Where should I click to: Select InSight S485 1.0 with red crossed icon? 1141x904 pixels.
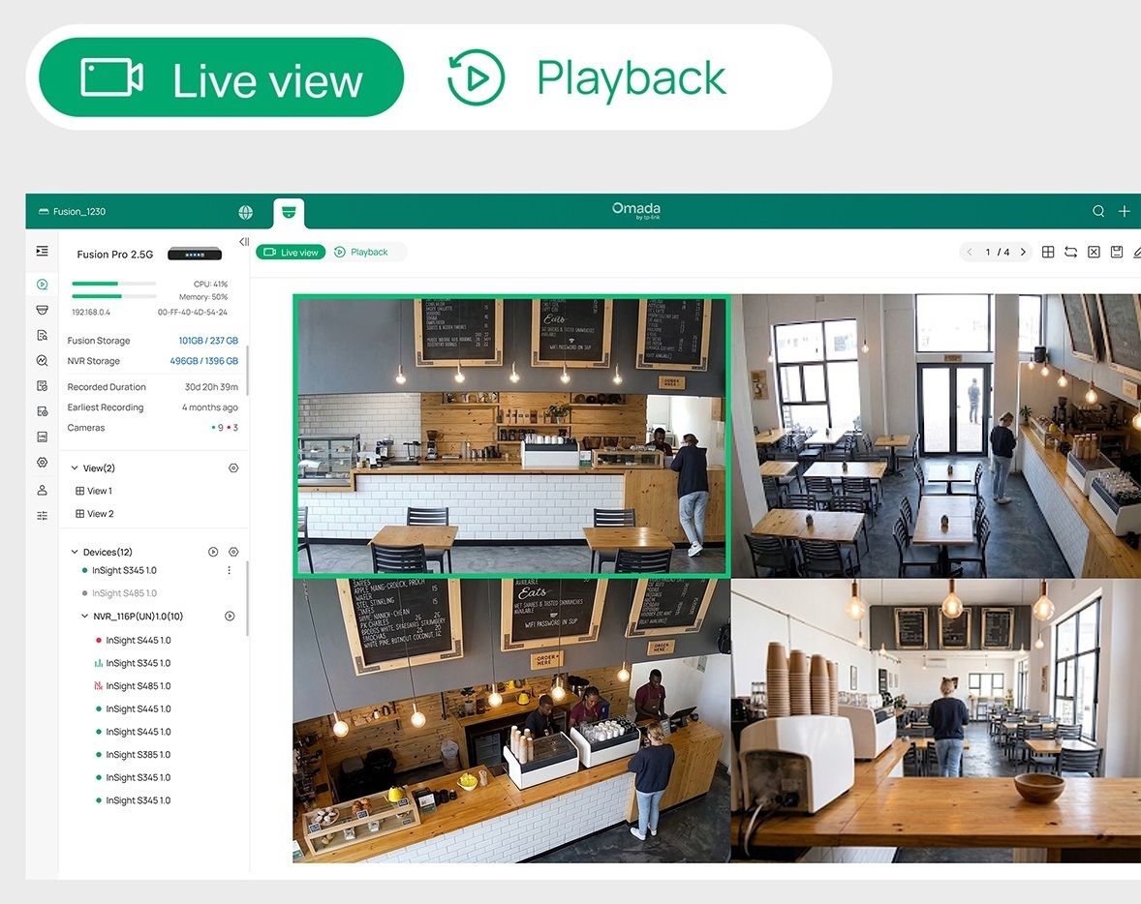(x=133, y=686)
